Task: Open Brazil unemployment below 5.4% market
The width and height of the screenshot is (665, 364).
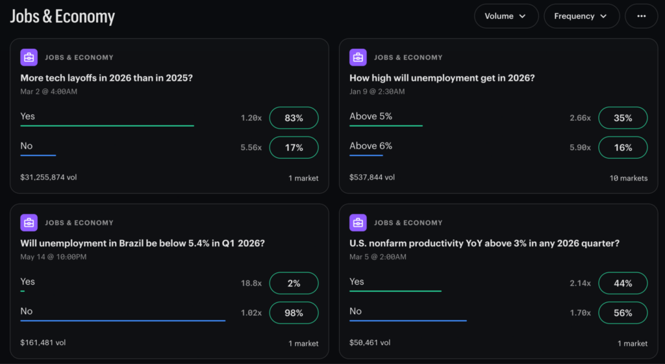Action: coord(142,243)
